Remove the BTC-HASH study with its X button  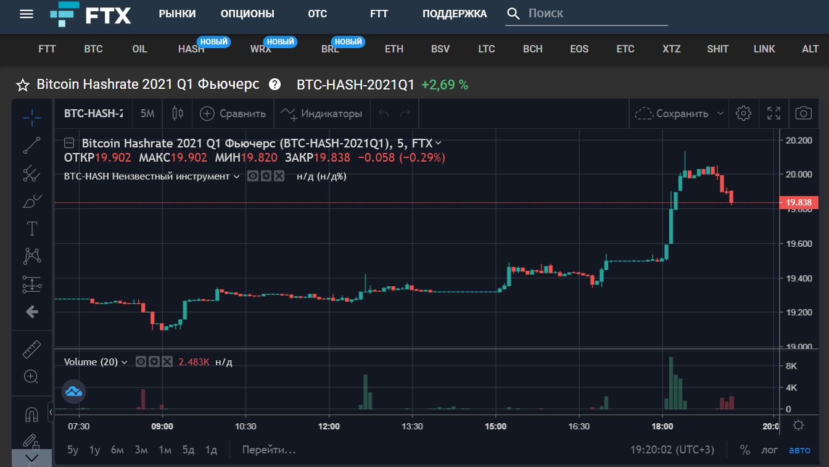click(x=279, y=176)
